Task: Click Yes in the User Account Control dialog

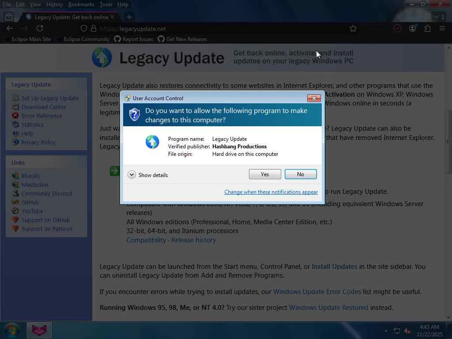Action: coord(265,174)
